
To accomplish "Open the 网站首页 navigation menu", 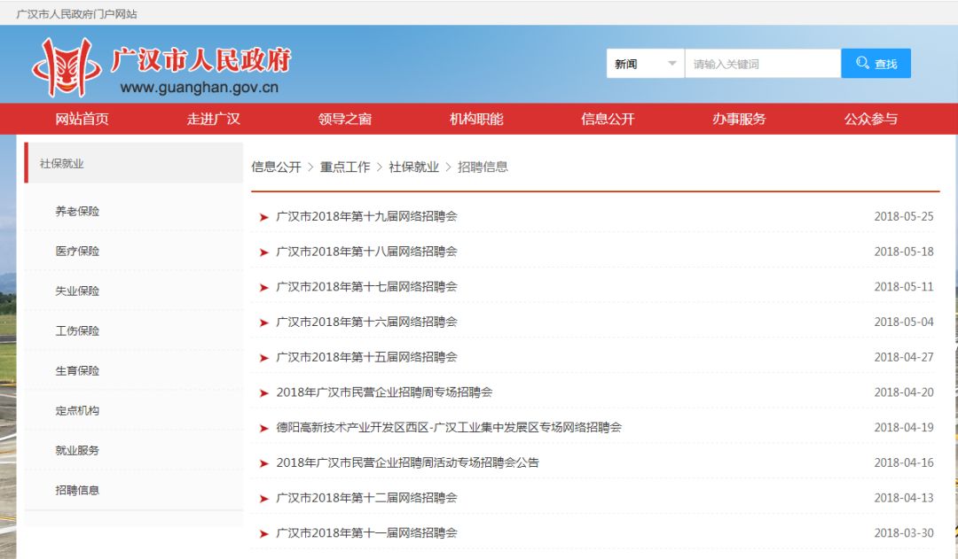I will pyautogui.click(x=82, y=119).
